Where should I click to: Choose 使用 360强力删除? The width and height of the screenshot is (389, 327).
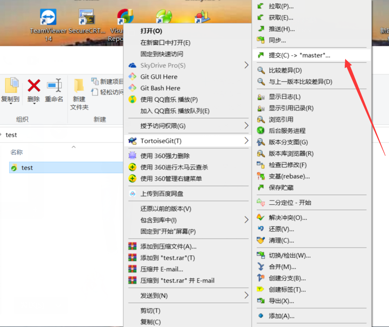pos(165,156)
